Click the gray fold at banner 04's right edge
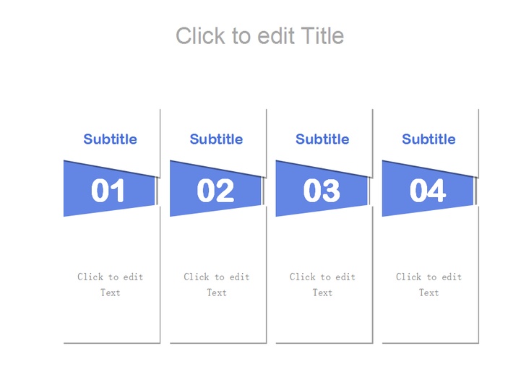Image resolution: width=521 pixels, height=390 pixels. (475, 191)
